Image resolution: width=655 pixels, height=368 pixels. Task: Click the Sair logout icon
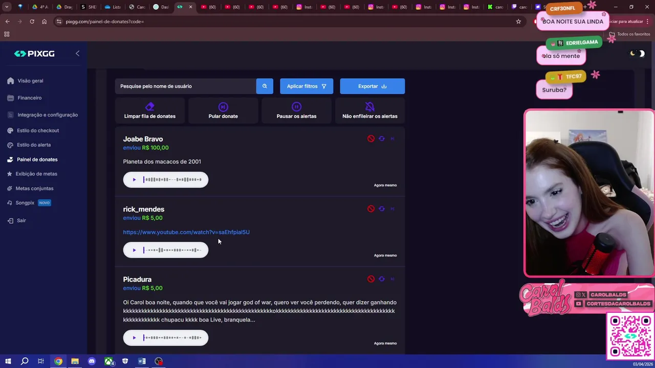coord(10,220)
